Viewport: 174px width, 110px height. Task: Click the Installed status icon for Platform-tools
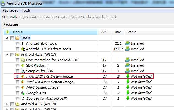click(x=128, y=49)
